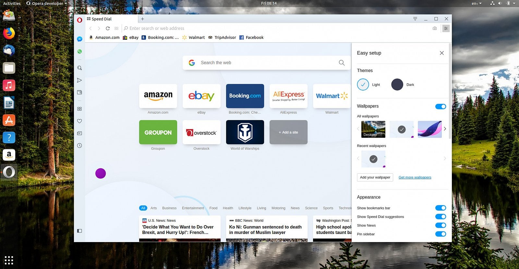Open Messenger in the sidebar
This screenshot has width=519, height=269.
coord(79,39)
